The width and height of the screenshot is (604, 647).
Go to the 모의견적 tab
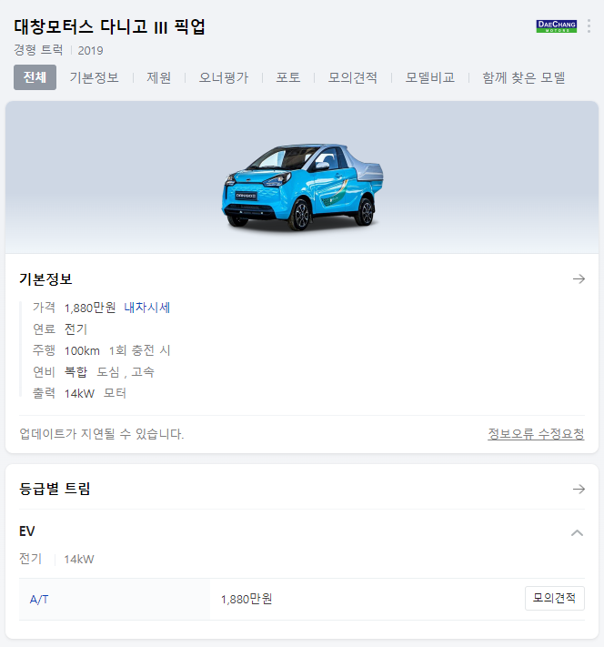click(x=353, y=77)
